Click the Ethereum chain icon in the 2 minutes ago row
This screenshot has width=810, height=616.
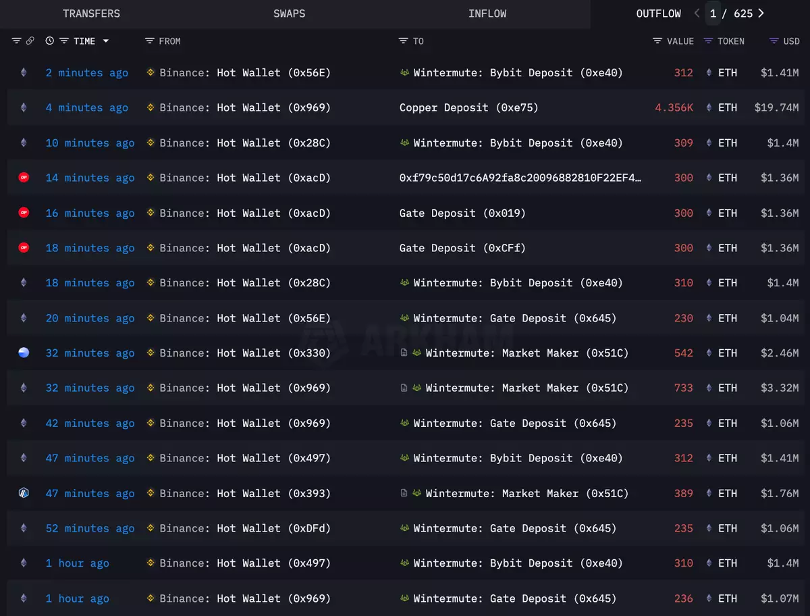tap(24, 73)
